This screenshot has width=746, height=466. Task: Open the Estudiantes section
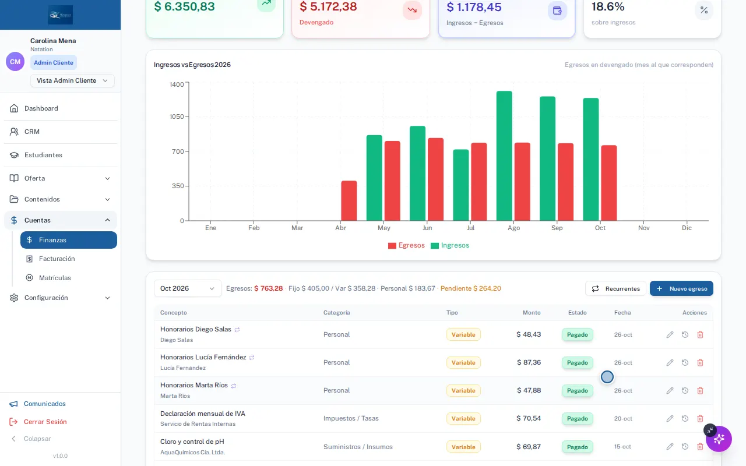click(61, 155)
